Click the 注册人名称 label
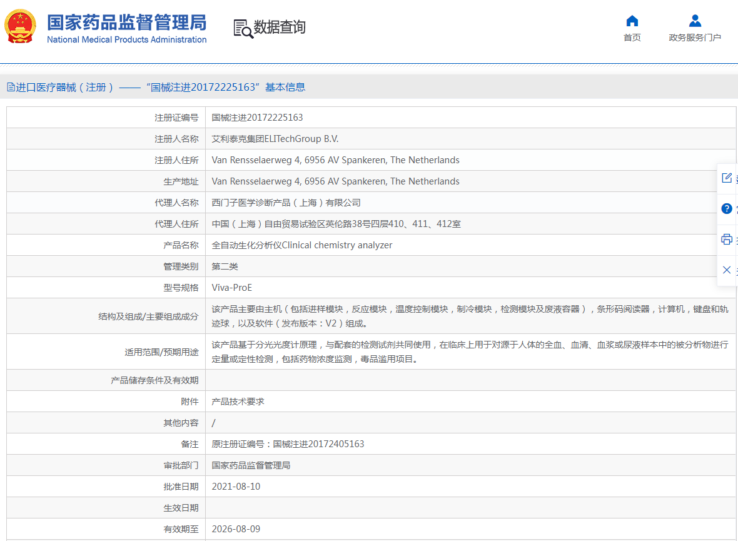 [176, 139]
